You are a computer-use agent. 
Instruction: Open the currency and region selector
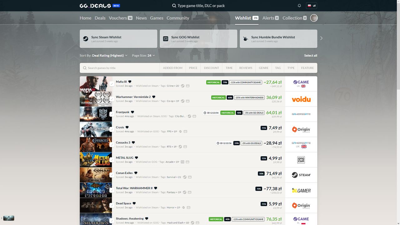[312, 6]
